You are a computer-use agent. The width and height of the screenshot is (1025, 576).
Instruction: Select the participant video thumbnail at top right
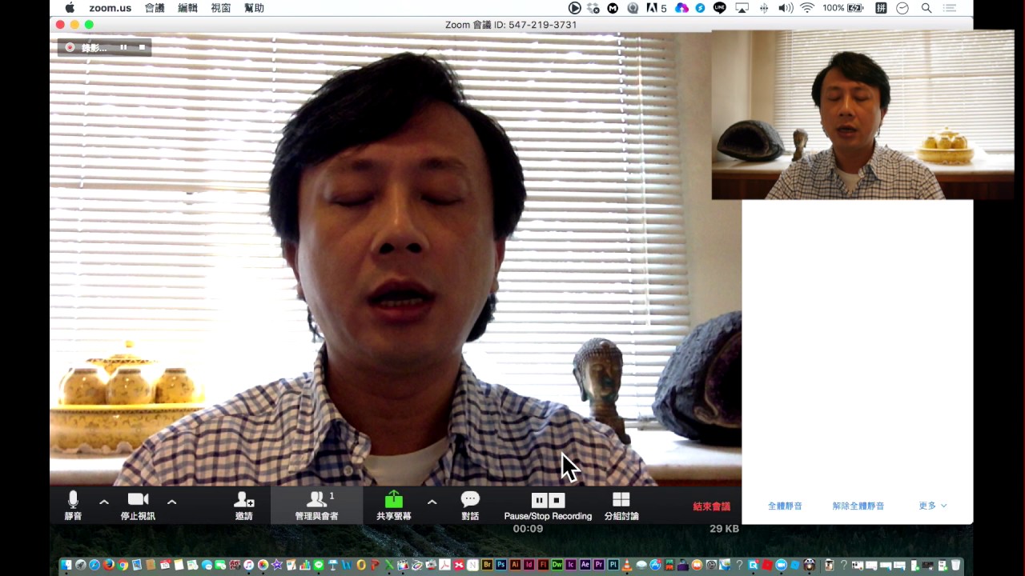(862, 114)
